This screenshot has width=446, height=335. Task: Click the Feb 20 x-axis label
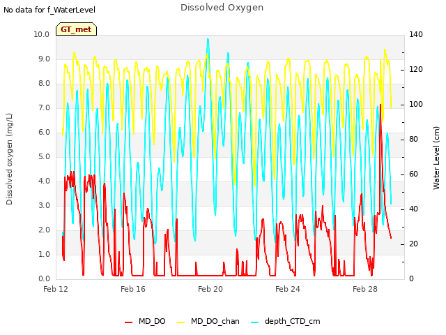210,289
